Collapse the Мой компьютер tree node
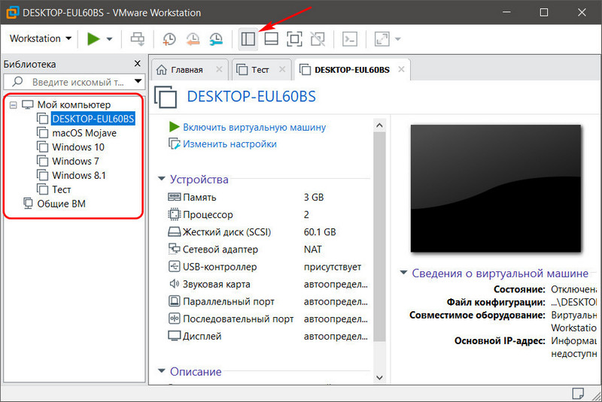Viewport: 602px width, 402px height. [14, 105]
